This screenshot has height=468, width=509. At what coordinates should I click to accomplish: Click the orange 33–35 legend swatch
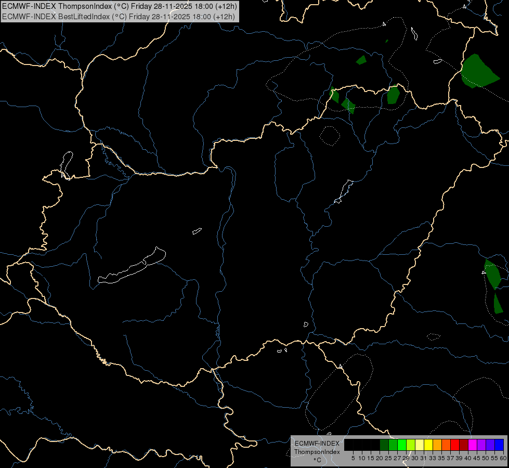[437, 445]
